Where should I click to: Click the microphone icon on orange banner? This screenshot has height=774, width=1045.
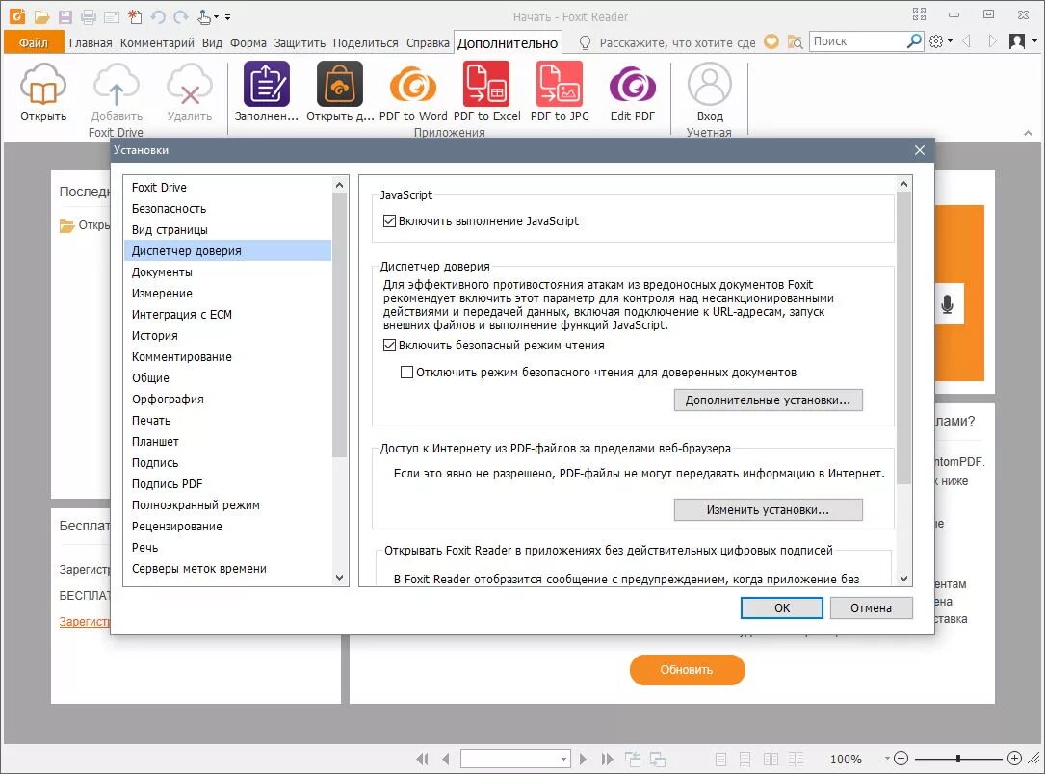click(947, 304)
